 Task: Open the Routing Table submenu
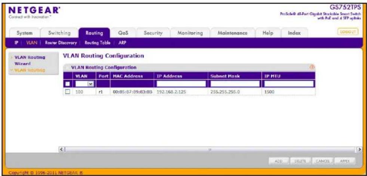(x=97, y=43)
